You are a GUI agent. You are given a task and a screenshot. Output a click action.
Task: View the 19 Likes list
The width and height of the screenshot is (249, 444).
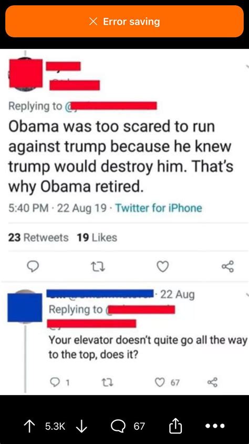(97, 238)
